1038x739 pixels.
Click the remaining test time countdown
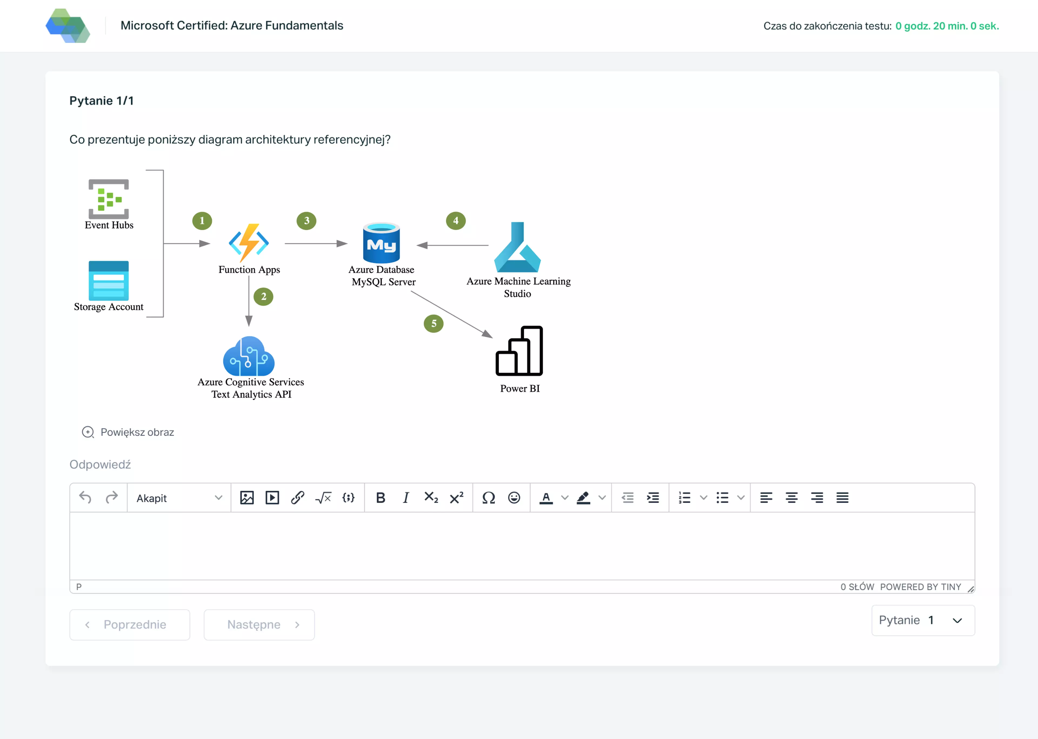pyautogui.click(x=947, y=26)
